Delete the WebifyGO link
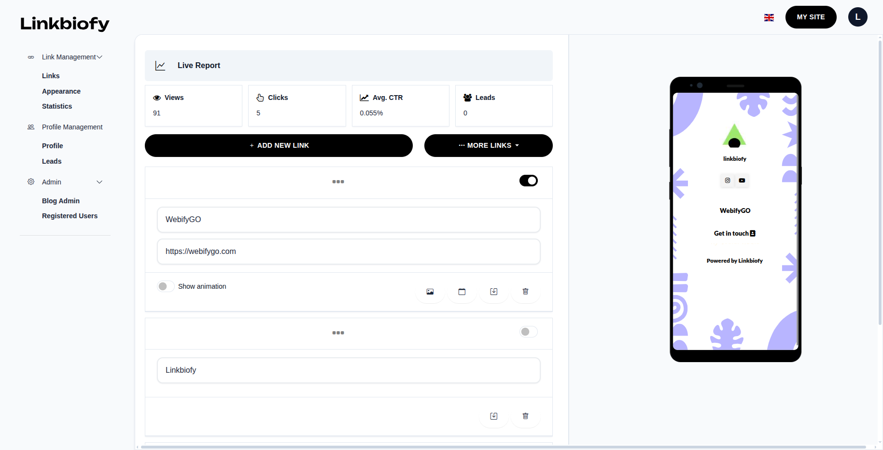 tap(526, 292)
